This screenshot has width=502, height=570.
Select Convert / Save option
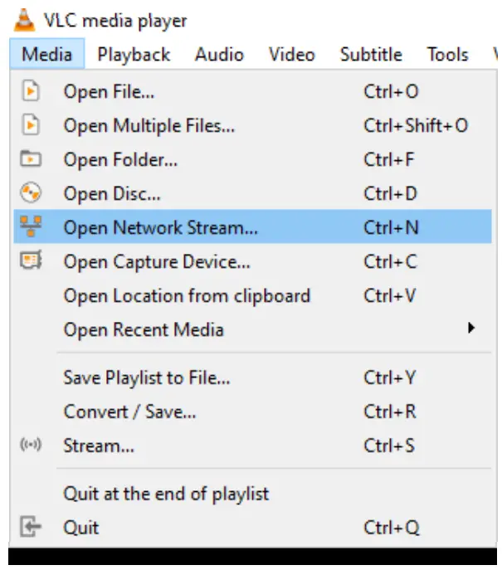pos(129,412)
